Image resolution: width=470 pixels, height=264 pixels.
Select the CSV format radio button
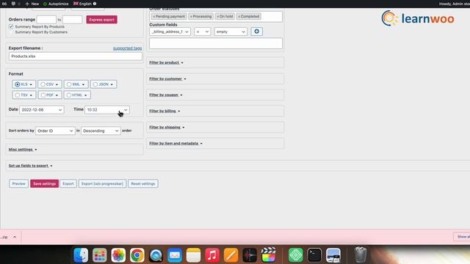point(43,84)
